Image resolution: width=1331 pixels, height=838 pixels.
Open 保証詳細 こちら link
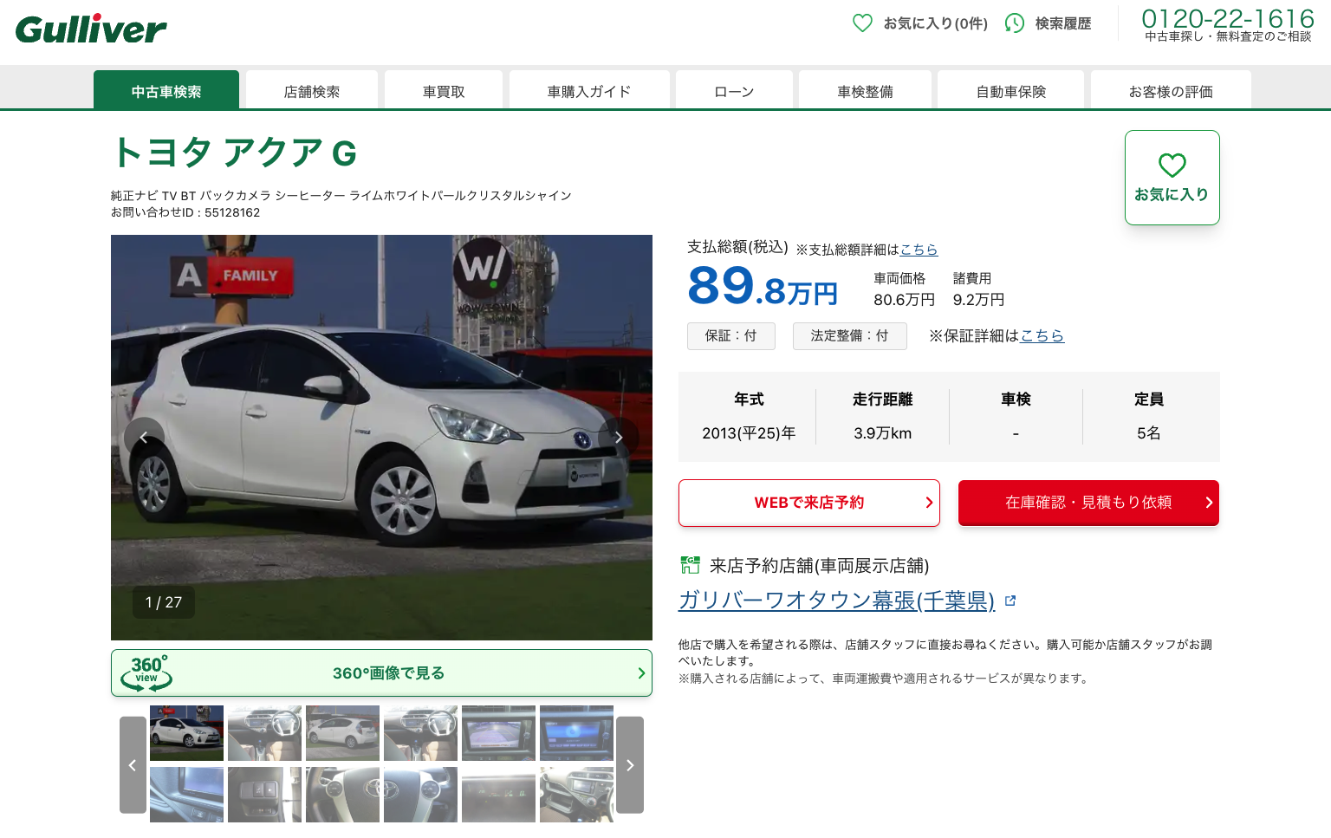(x=1042, y=335)
